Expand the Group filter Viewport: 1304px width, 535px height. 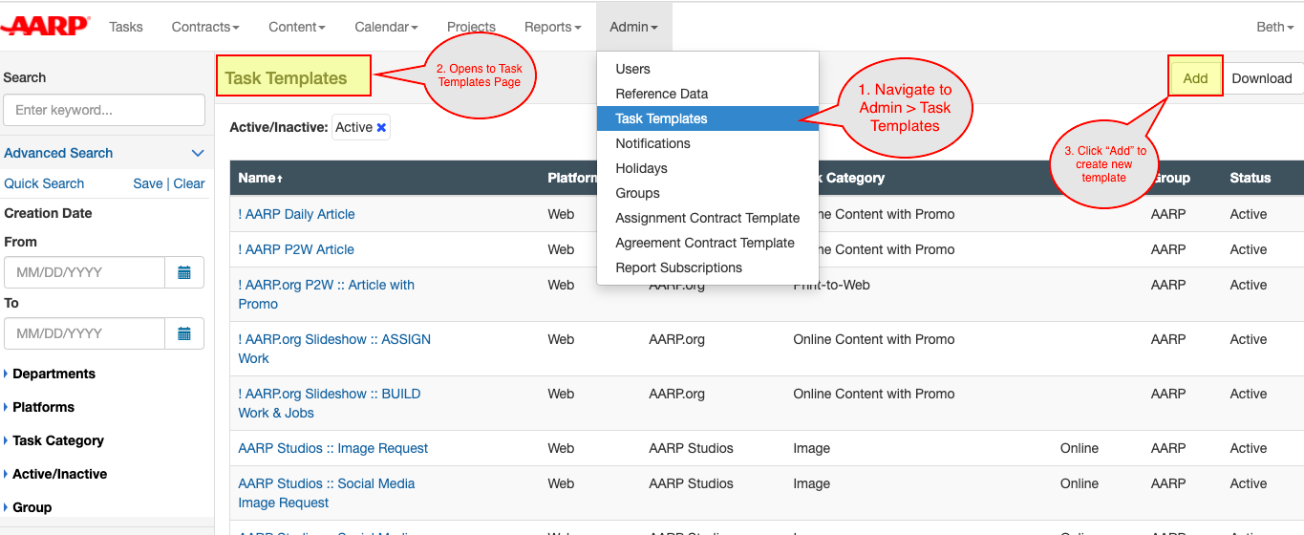click(x=28, y=507)
